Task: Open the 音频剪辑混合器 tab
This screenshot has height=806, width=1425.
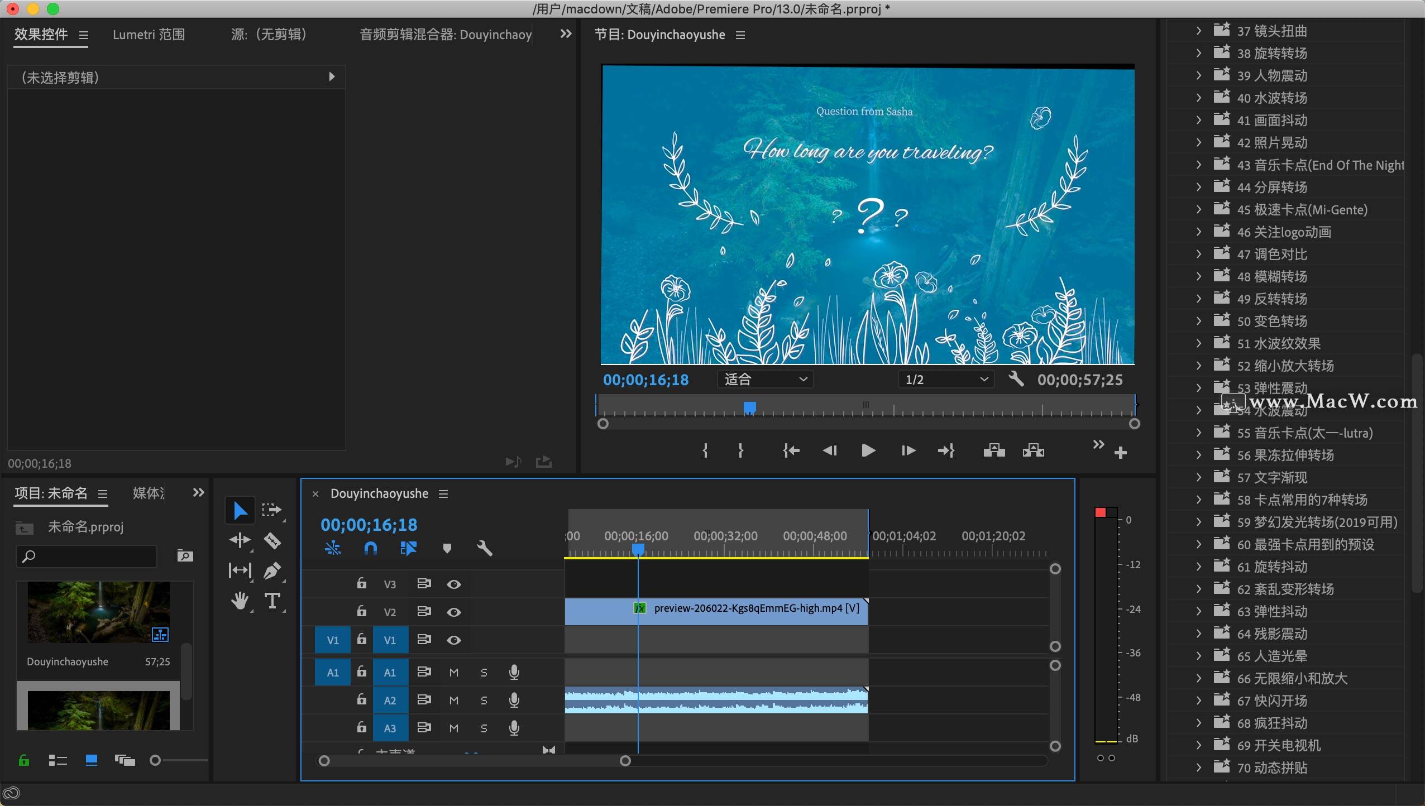Action: coord(445,35)
